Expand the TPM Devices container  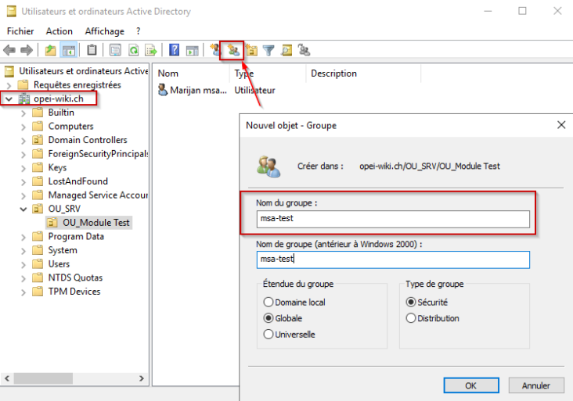[23, 292]
